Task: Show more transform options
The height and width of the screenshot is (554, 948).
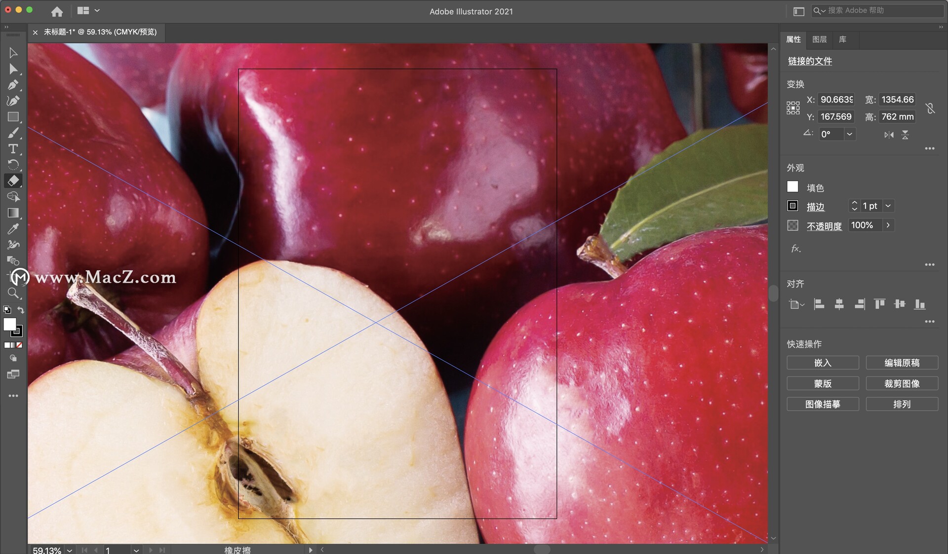Action: 930,148
